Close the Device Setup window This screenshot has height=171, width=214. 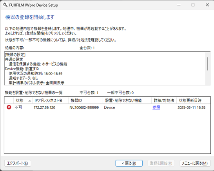click(207, 5)
